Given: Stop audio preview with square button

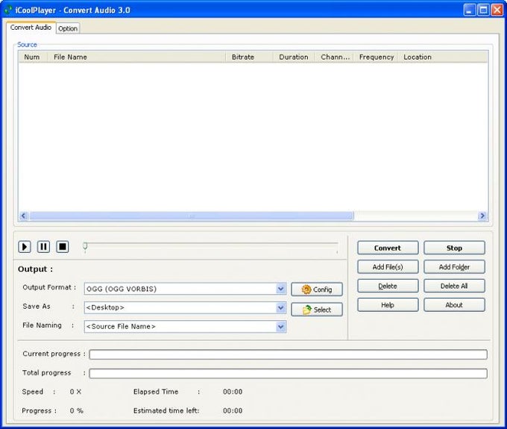Looking at the screenshot, I should point(63,247).
